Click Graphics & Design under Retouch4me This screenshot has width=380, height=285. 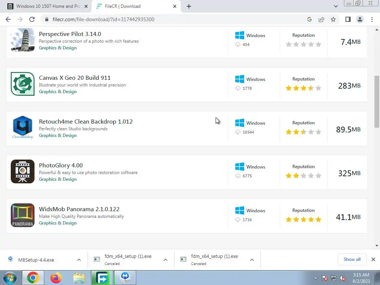click(58, 135)
